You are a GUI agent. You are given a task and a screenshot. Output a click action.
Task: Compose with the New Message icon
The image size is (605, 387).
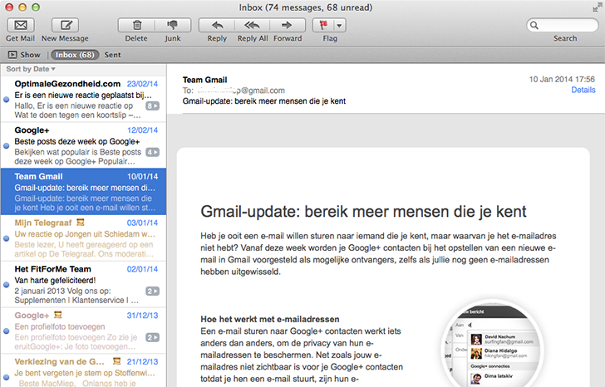(x=65, y=26)
